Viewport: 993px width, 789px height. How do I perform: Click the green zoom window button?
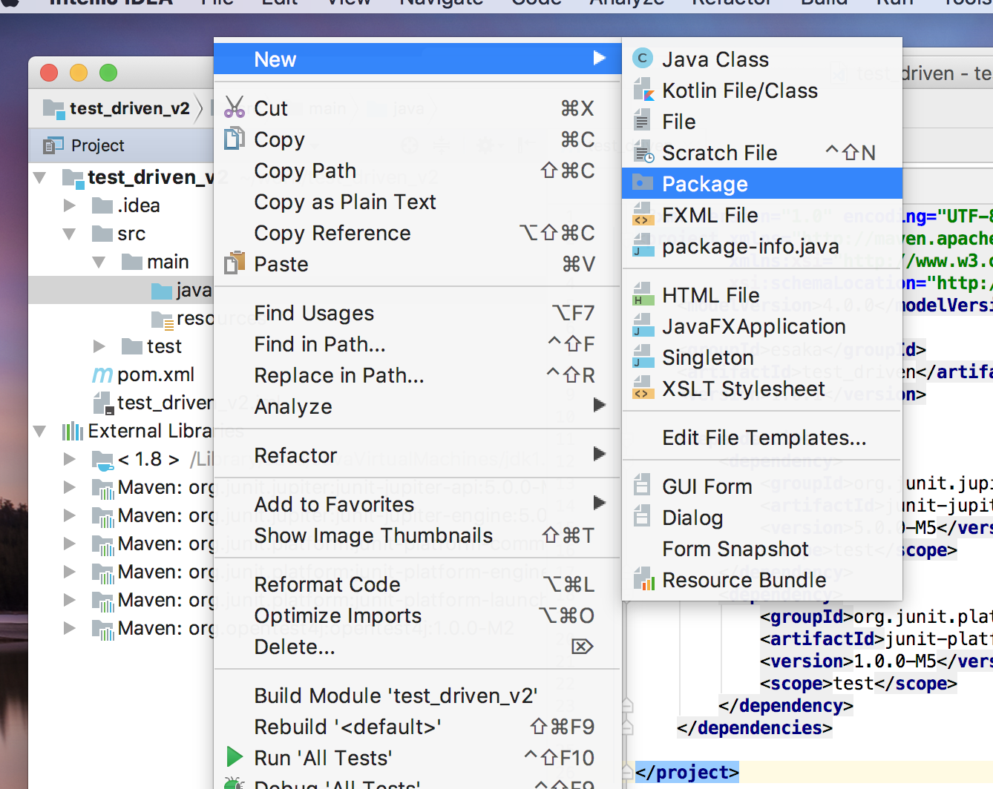point(108,73)
